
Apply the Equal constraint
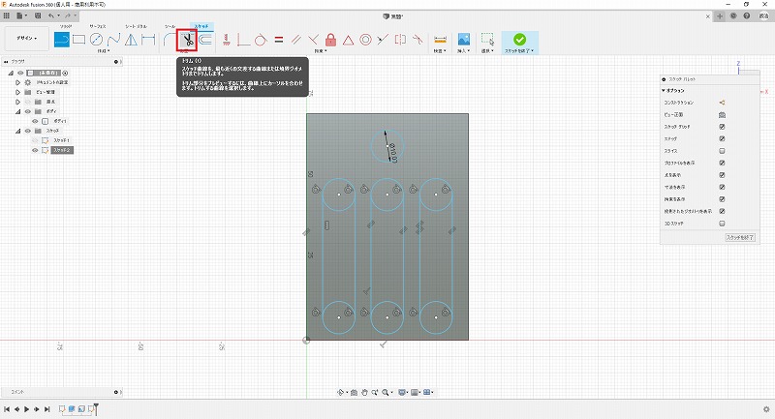point(278,40)
